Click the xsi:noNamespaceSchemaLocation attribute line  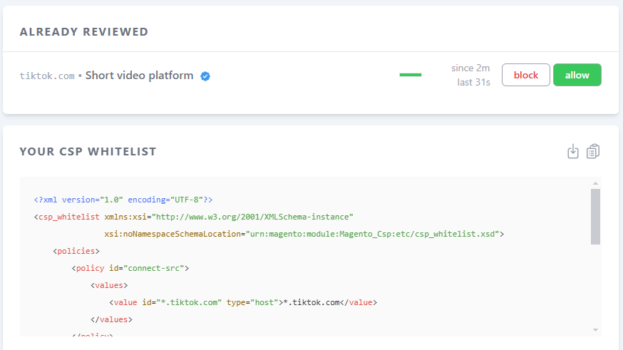[x=304, y=234]
